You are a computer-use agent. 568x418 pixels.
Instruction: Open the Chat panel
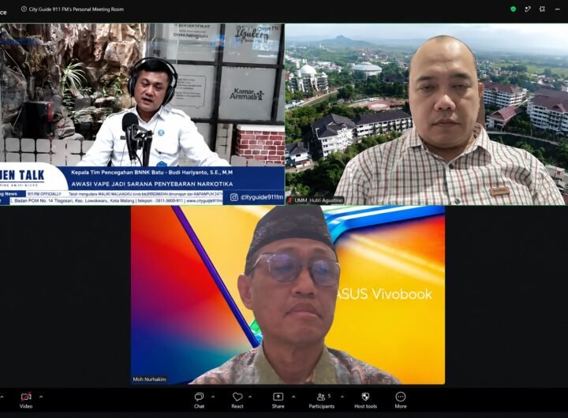[x=199, y=400]
